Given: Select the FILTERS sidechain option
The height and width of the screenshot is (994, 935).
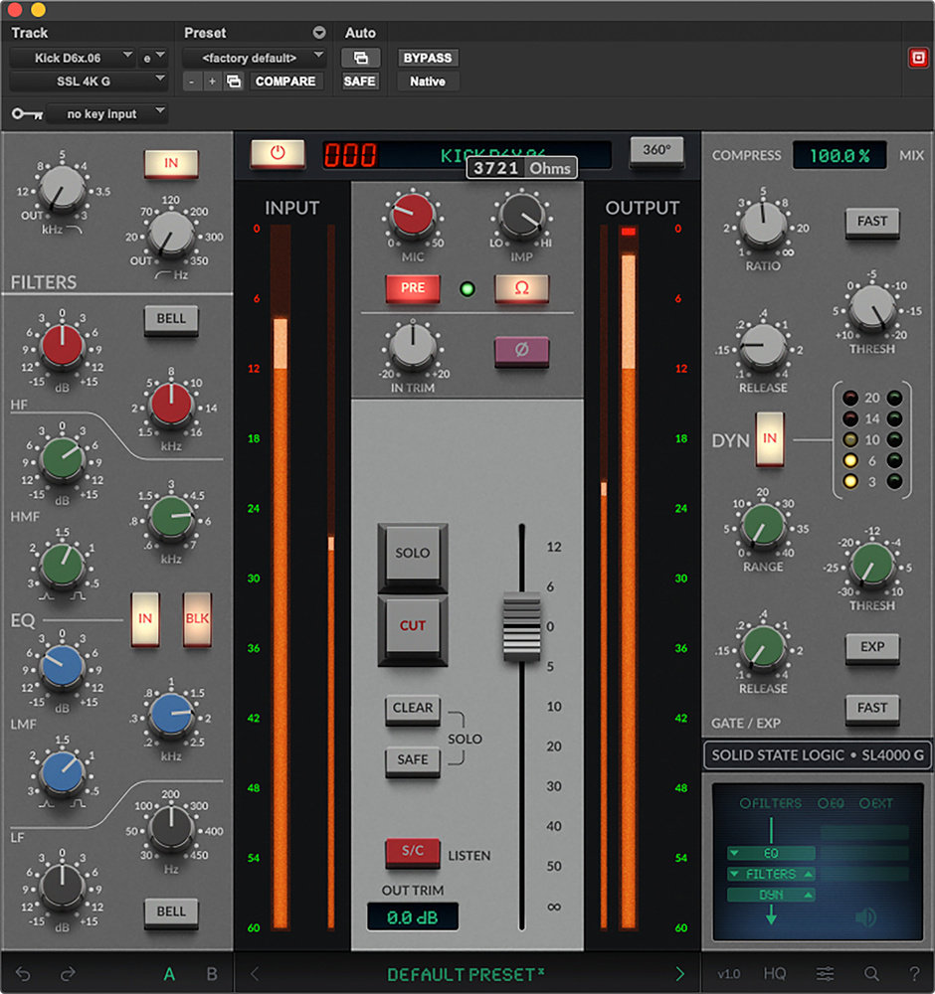Looking at the screenshot, I should [771, 803].
